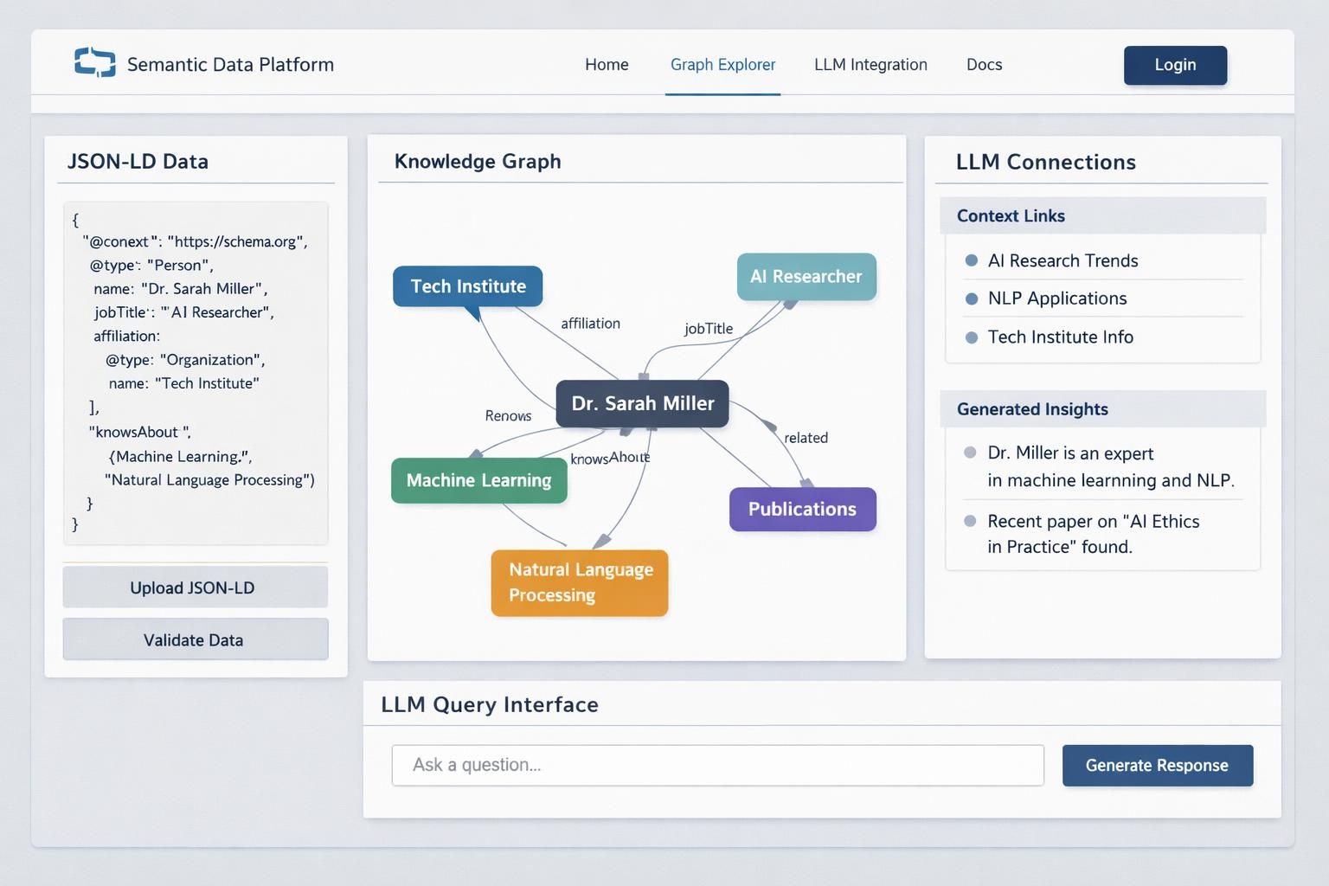Click the JSON-LD code editor area

[x=196, y=373]
